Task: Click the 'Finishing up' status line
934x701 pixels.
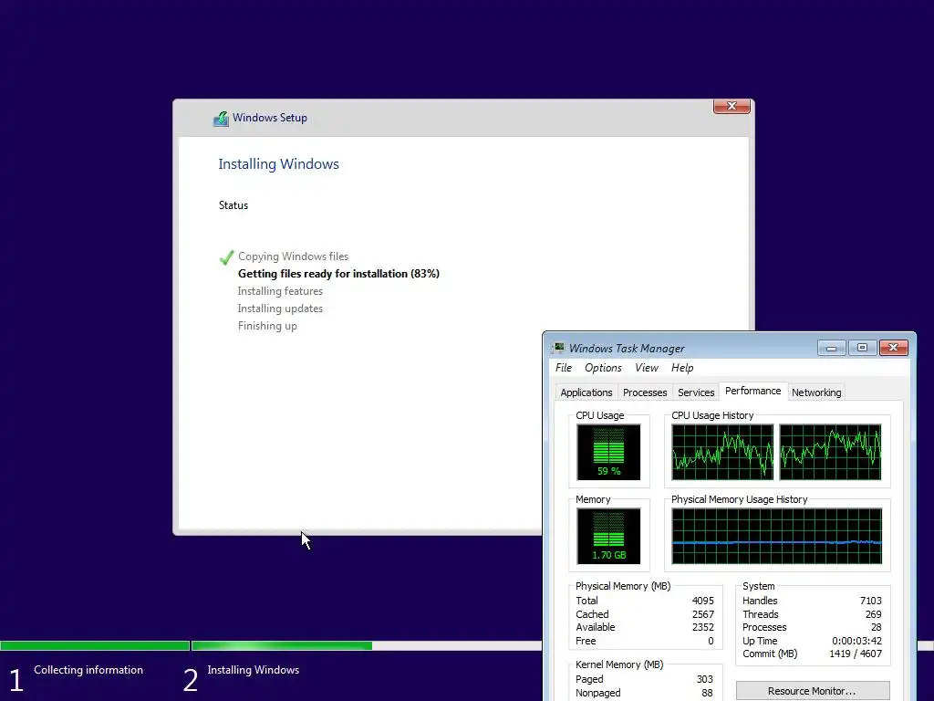Action: pyautogui.click(x=267, y=326)
